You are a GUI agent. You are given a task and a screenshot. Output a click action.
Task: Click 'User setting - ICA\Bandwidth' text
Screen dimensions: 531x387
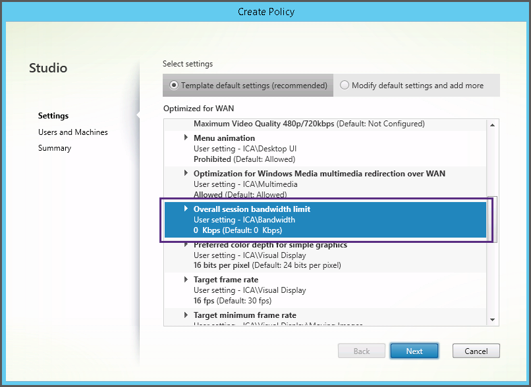click(x=244, y=220)
